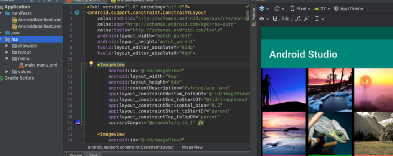Open Gradle Scripts node
The image size is (393, 156).
click(19, 78)
